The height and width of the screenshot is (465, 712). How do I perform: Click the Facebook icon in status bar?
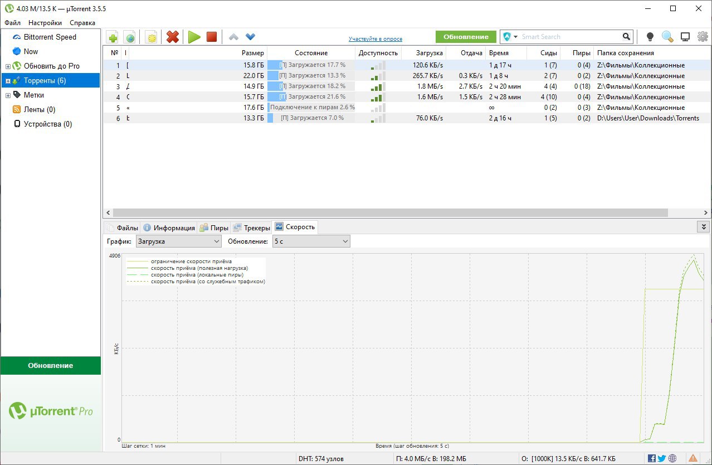[652, 458]
